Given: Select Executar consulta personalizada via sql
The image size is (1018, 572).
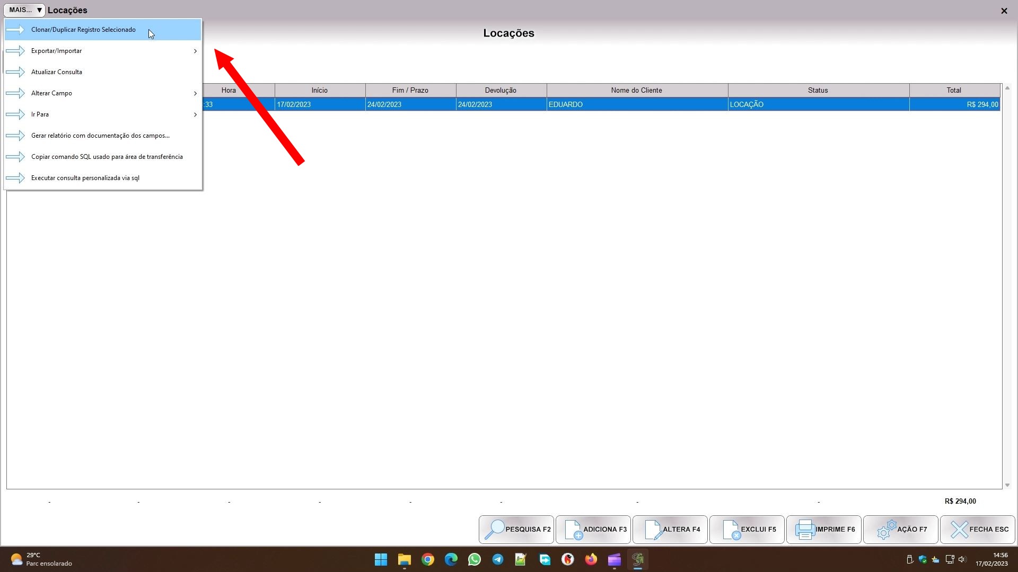Looking at the screenshot, I should coord(85,178).
